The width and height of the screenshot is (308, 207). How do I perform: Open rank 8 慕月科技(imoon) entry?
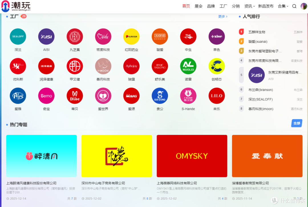270,109
